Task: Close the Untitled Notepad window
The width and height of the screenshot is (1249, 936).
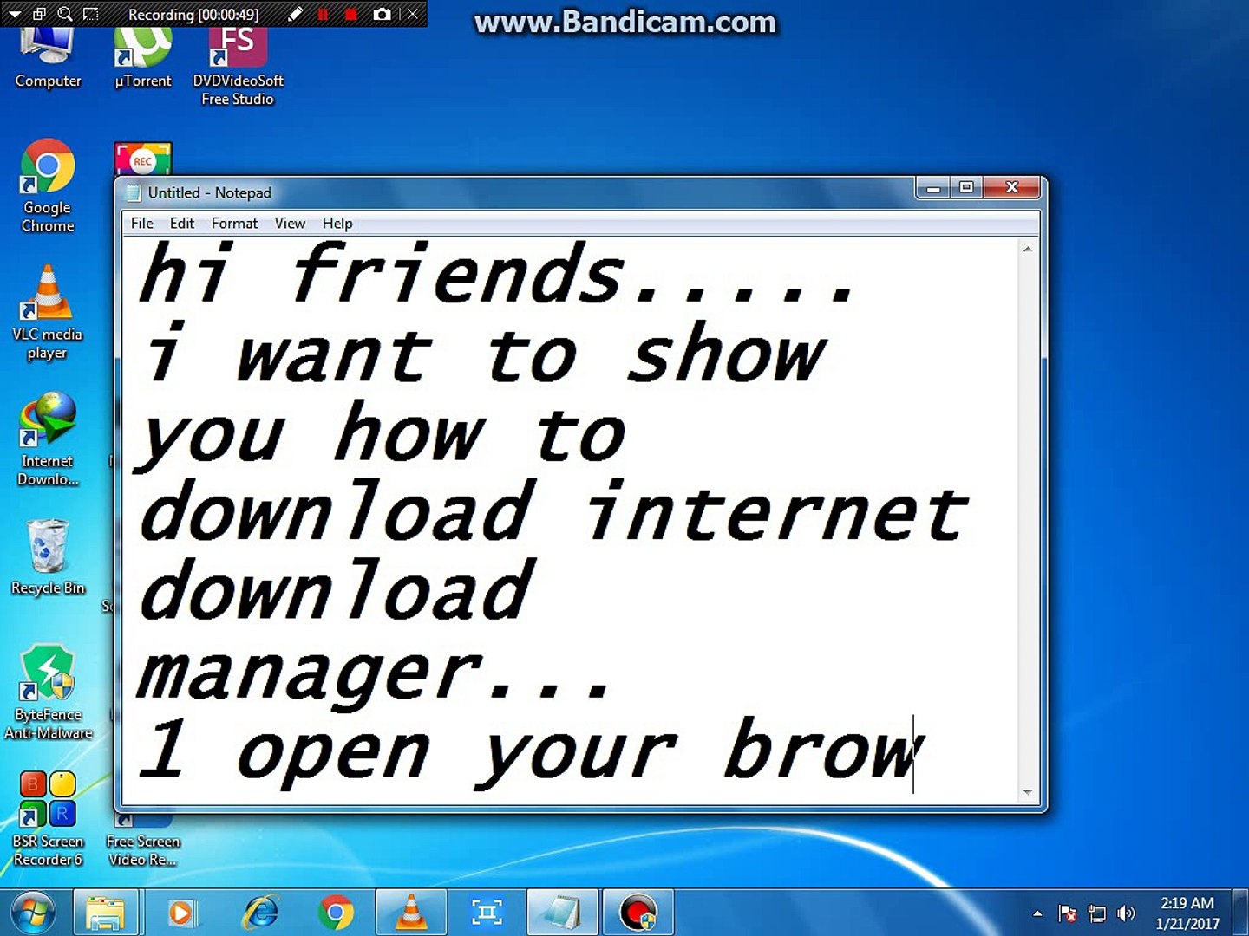Action: (x=1011, y=188)
